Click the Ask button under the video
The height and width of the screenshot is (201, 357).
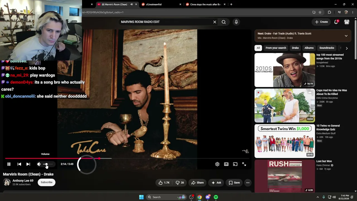pos(216,183)
